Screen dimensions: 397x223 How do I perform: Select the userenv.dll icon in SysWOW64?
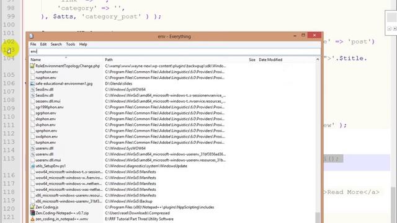coord(32,149)
